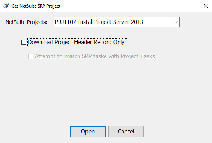Open the PRJ1107 Install Project Server 2013 combo box
212x143 pixels.
pyautogui.click(x=117, y=22)
